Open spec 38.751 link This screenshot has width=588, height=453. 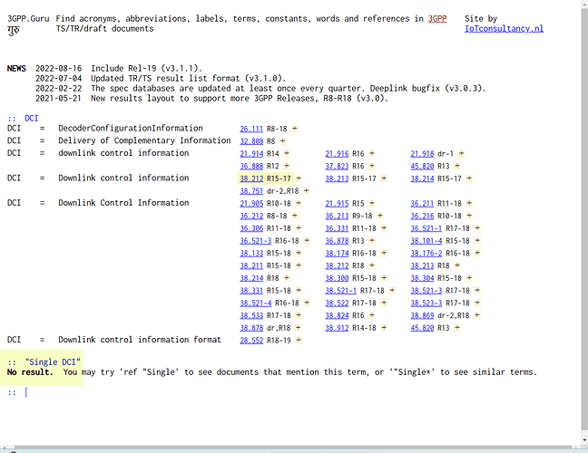pyautogui.click(x=251, y=191)
